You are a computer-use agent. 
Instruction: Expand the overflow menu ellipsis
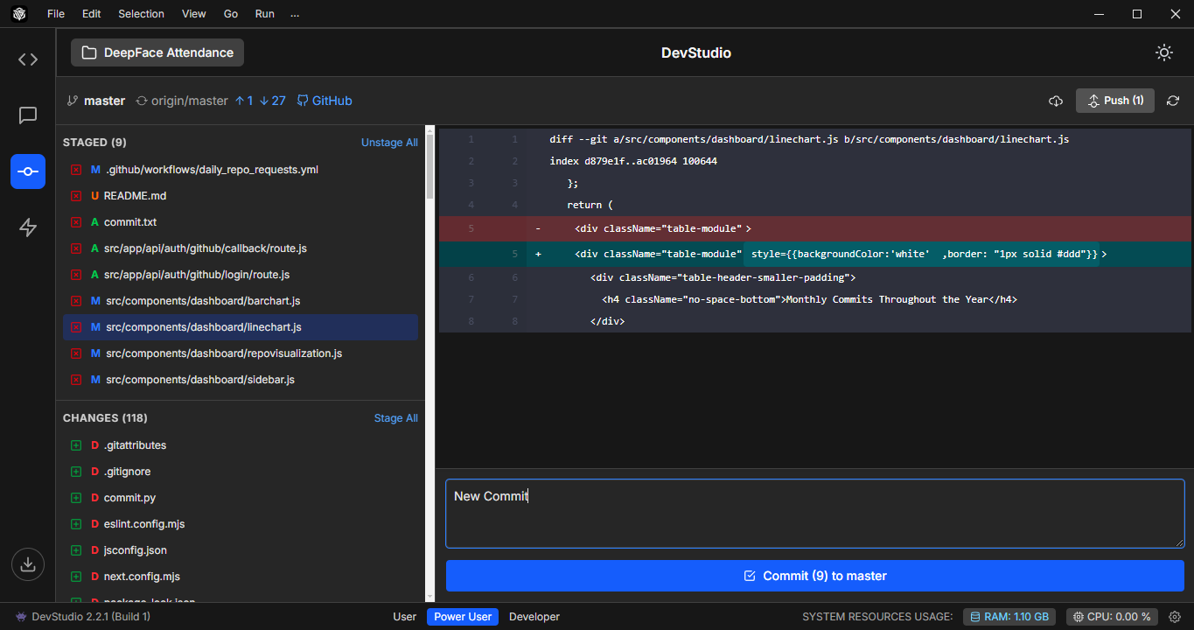[295, 14]
